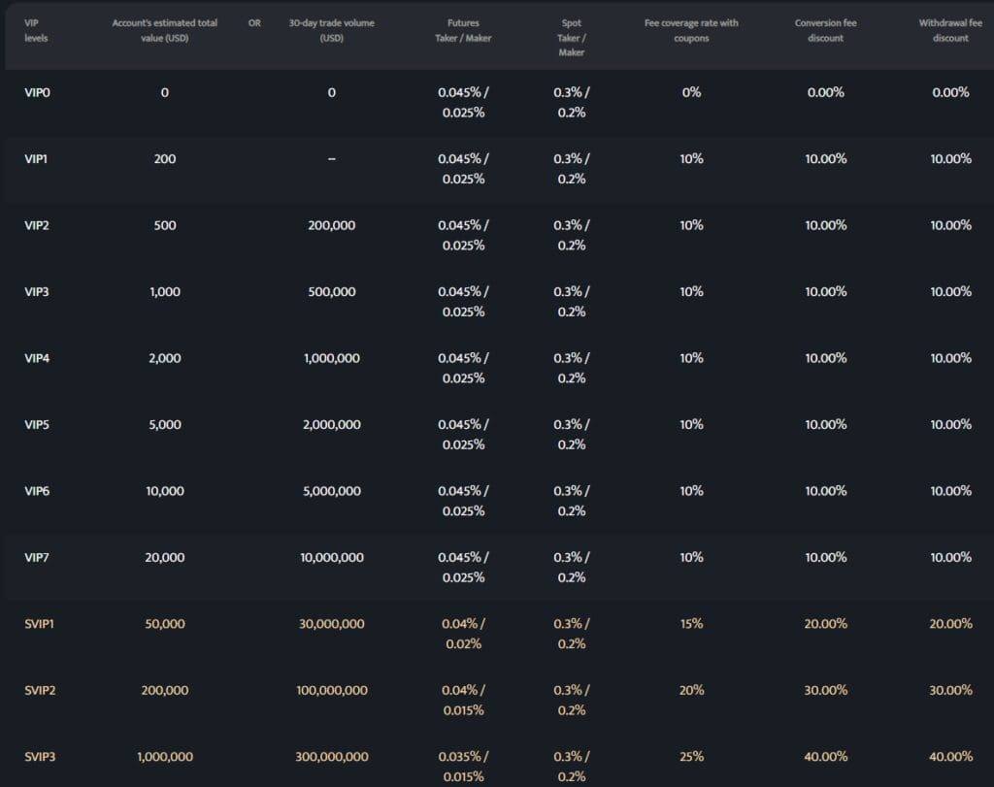This screenshot has width=994, height=787.
Task: Click SVIP2 withdrawal fee discount 30.00%
Action: click(950, 691)
